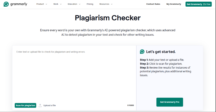Click the Plagiarism Checker heading
This screenshot has height=112, width=216.
108,18
